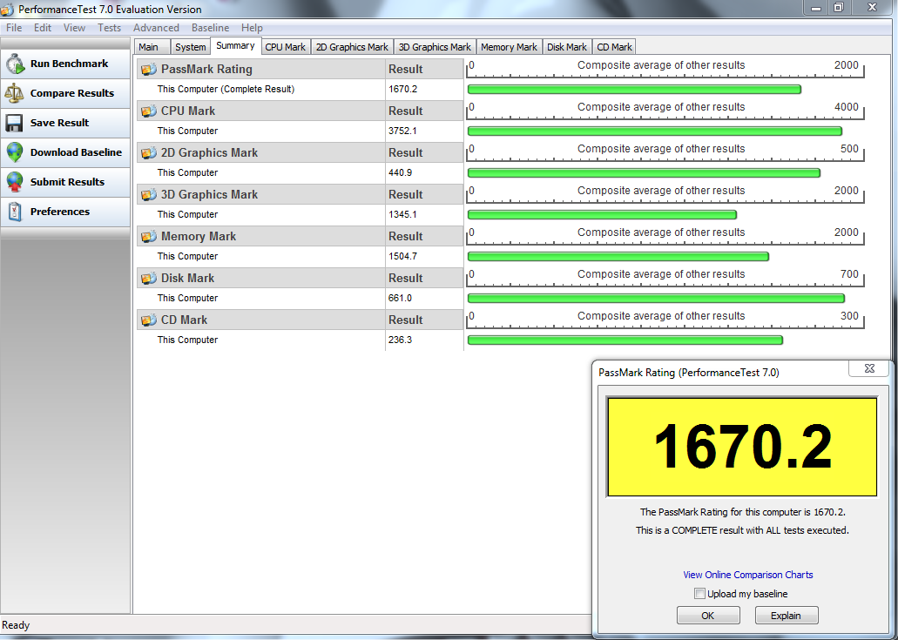Click the PassMark Rating section icon
The width and height of the screenshot is (898, 640).
coord(148,69)
